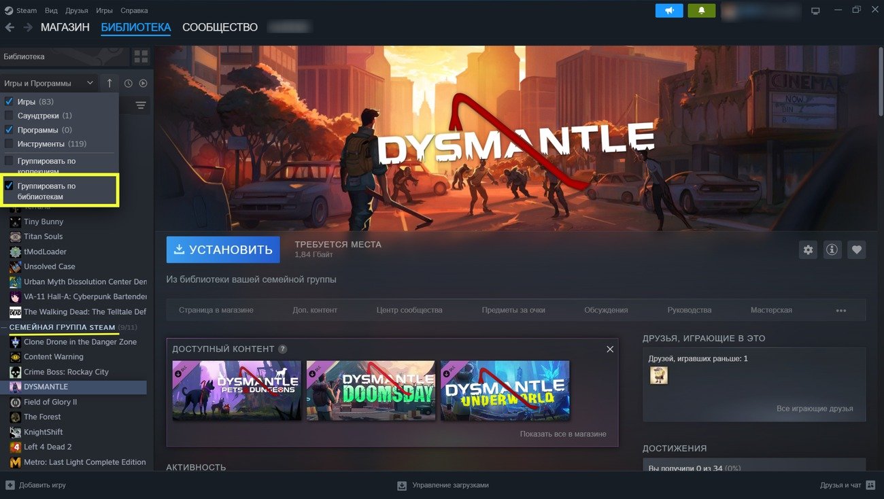The height and width of the screenshot is (499, 884).
Task: Open the Pets & Dungeons DLC thumbnail
Action: (237, 390)
